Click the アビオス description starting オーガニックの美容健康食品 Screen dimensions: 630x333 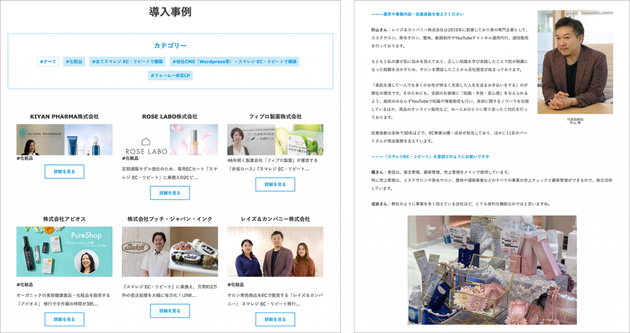(63, 299)
